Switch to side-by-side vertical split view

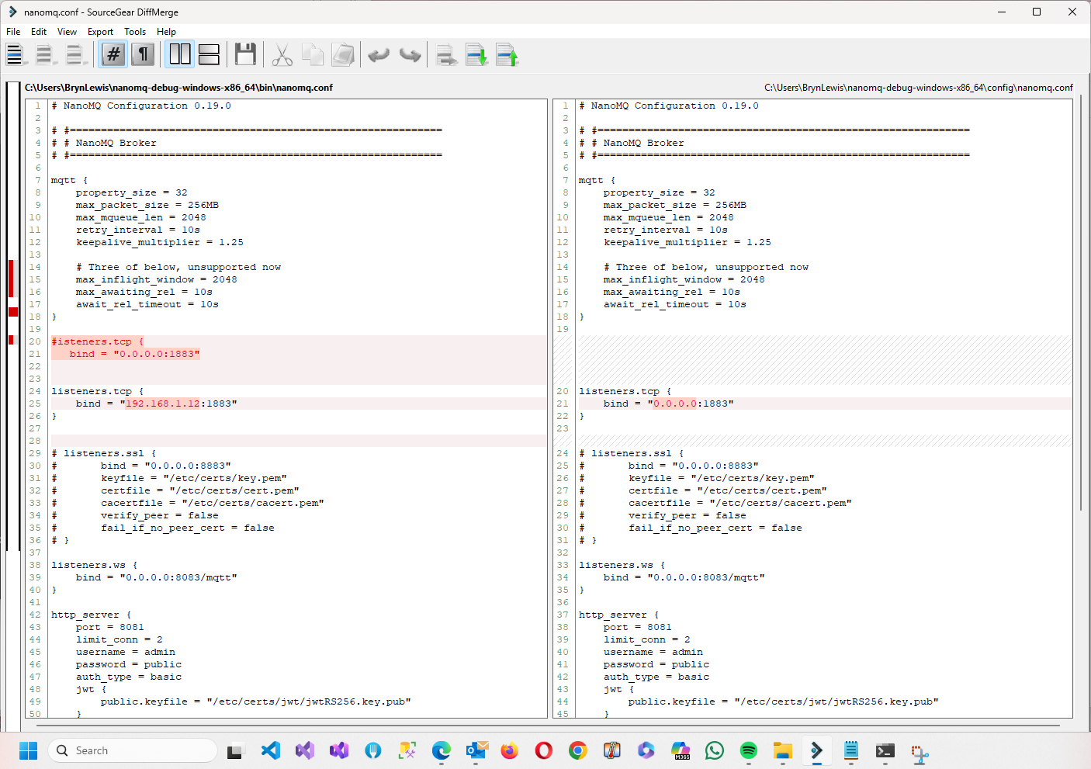(180, 54)
